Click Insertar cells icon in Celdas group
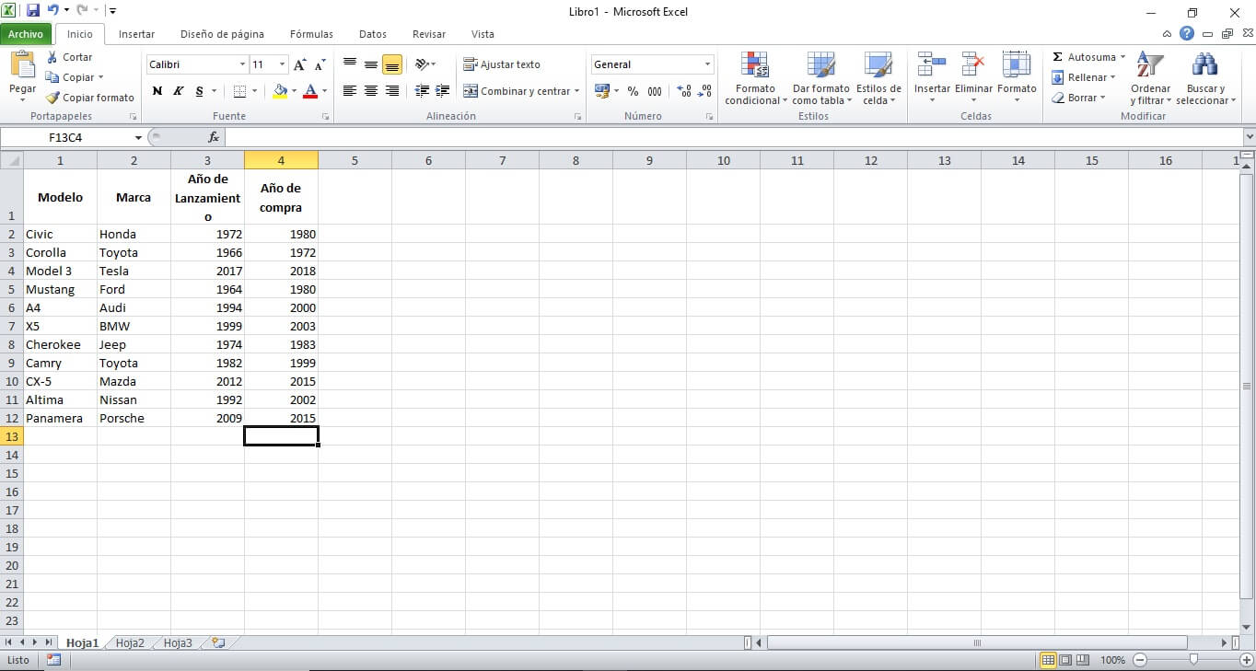The height and width of the screenshot is (671, 1256). tap(932, 64)
